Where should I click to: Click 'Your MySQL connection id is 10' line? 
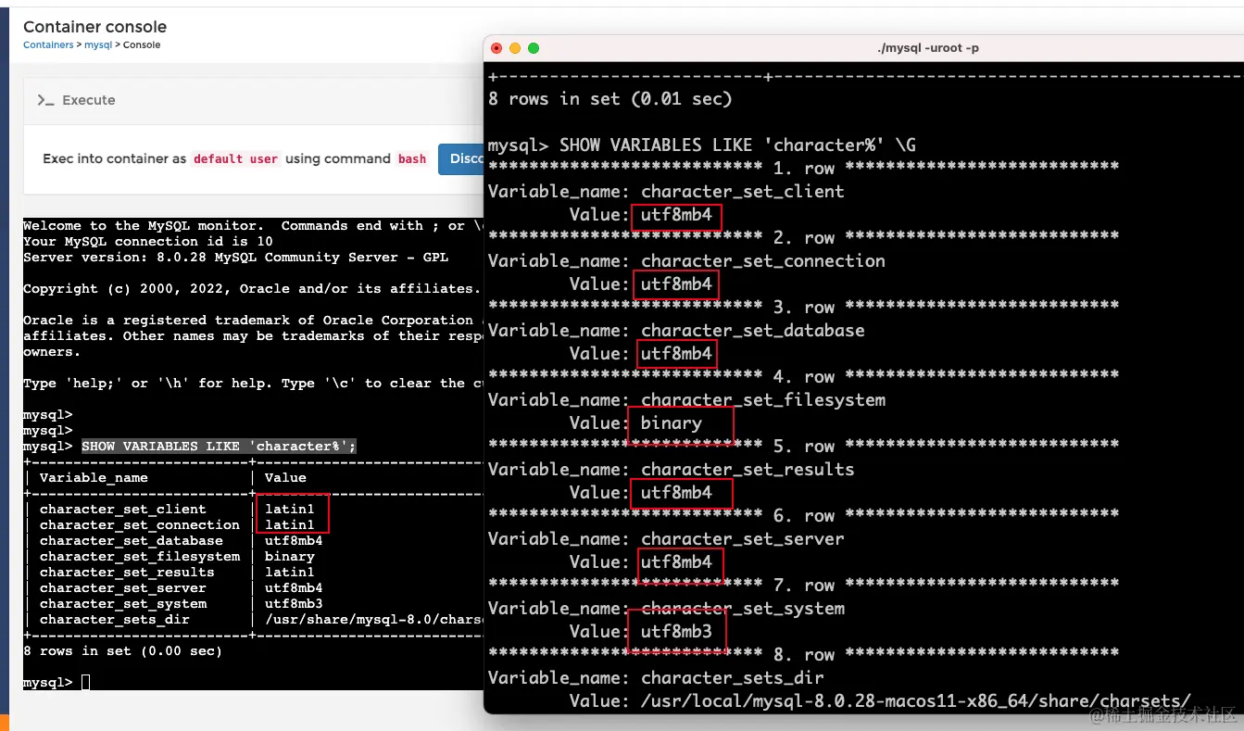tap(148, 242)
